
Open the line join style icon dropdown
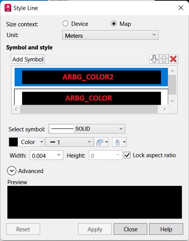click(x=102, y=142)
